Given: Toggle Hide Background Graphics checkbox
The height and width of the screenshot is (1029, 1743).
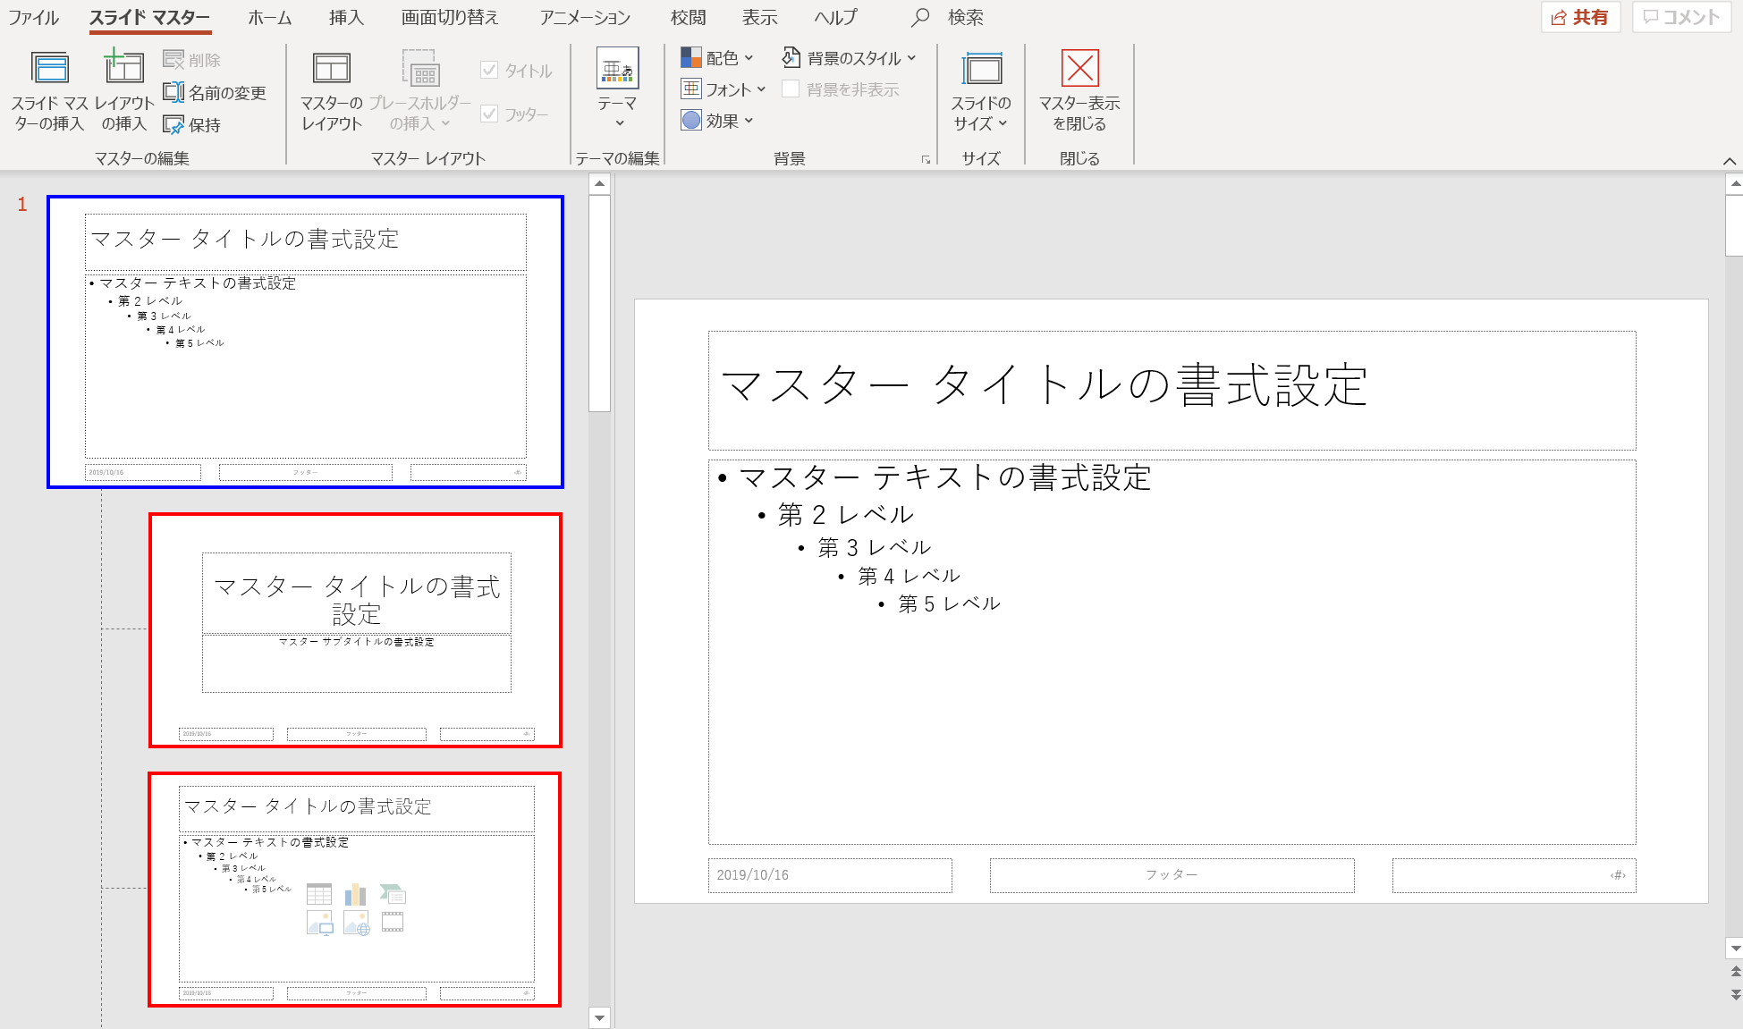Looking at the screenshot, I should point(791,89).
